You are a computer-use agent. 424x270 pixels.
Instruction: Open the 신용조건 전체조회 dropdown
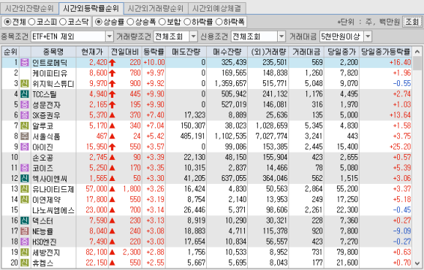tap(281, 36)
